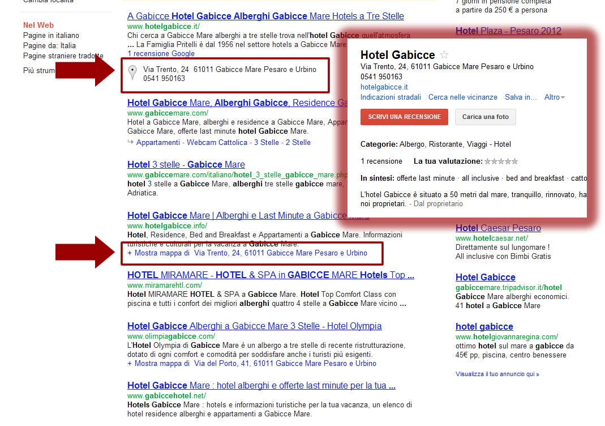Click the Carica una foto button
This screenshot has width=605, height=426.
tap(486, 117)
